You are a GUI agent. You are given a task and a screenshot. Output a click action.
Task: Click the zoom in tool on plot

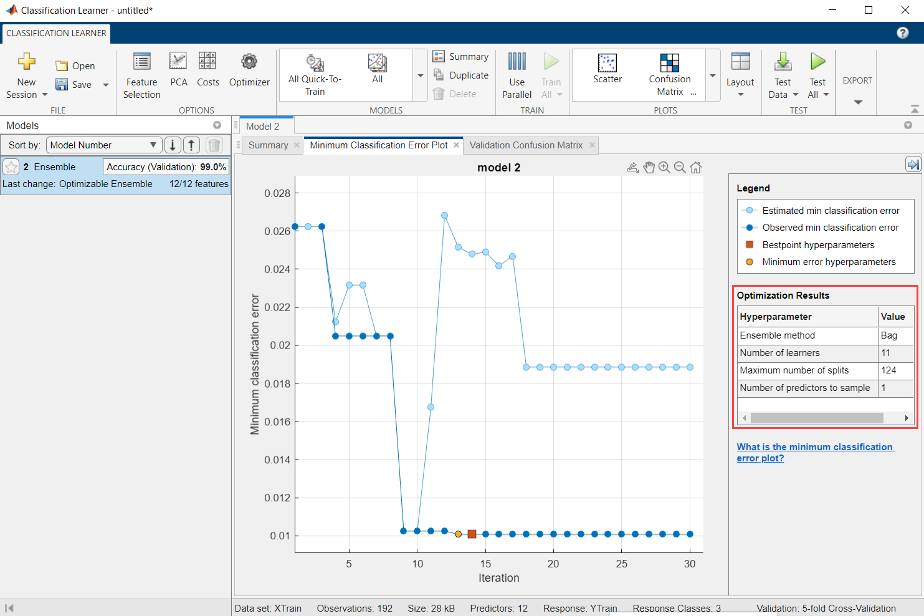coord(664,167)
